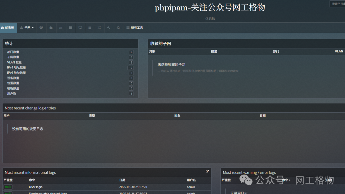Click the 类型 column header in change log

pyautogui.click(x=92, y=116)
